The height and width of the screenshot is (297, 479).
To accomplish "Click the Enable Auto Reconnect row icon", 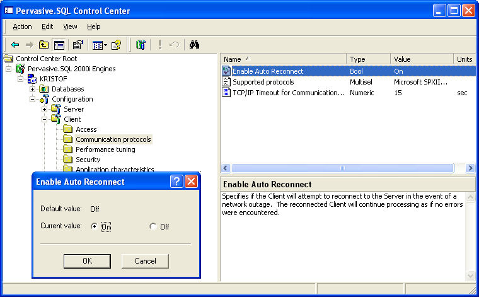I will pyautogui.click(x=226, y=71).
